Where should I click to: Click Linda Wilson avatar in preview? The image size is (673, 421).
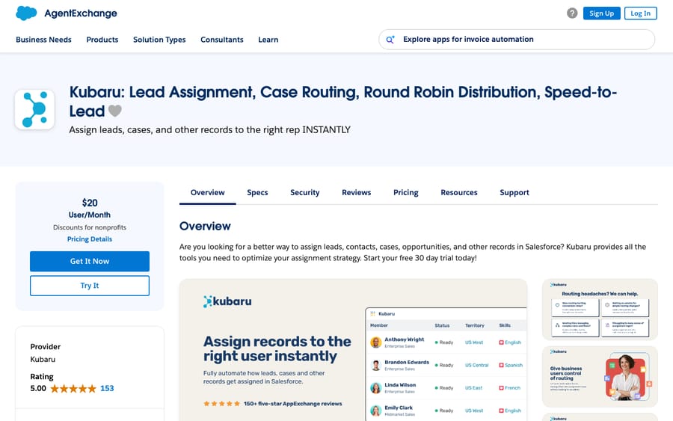coord(376,388)
